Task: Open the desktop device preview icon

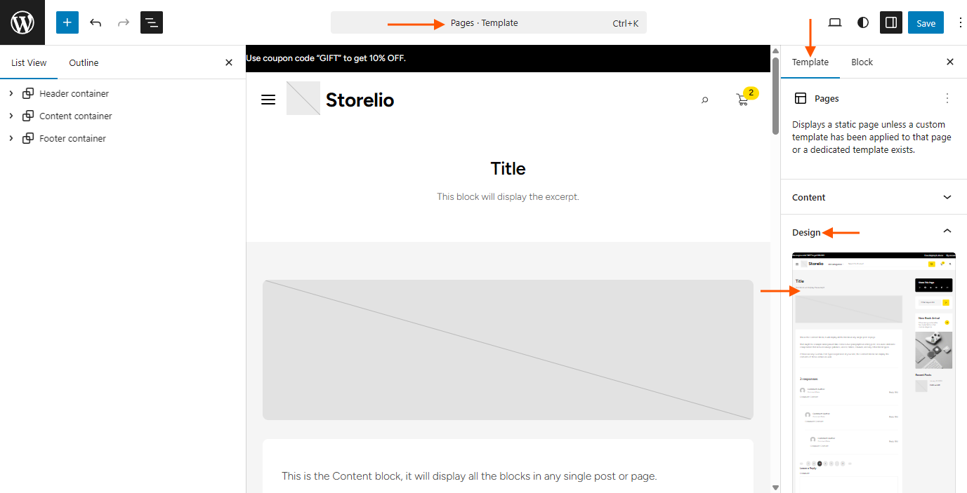Action: tap(835, 22)
